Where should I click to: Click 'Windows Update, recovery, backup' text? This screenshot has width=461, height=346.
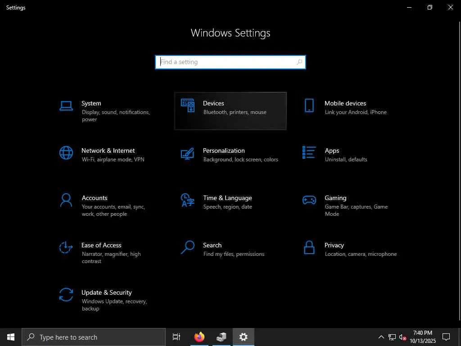coord(114,305)
